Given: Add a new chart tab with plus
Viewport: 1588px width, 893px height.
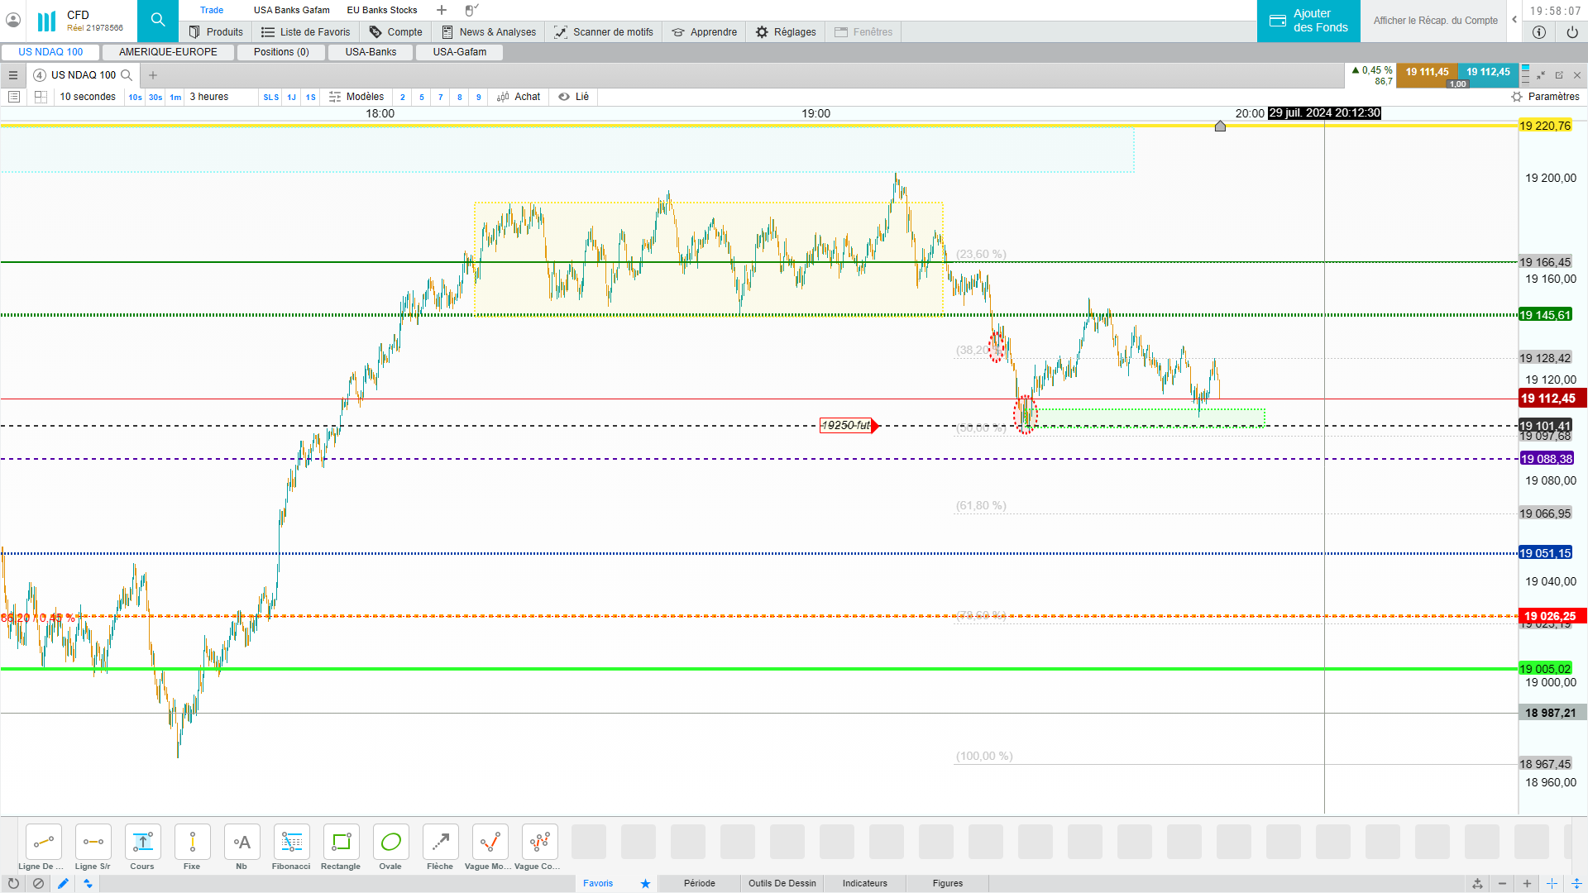Looking at the screenshot, I should (153, 75).
